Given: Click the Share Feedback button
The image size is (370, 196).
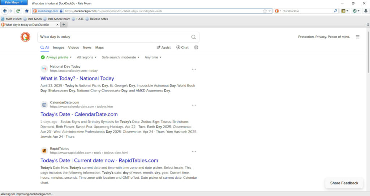Looking at the screenshot, I should pyautogui.click(x=344, y=183).
